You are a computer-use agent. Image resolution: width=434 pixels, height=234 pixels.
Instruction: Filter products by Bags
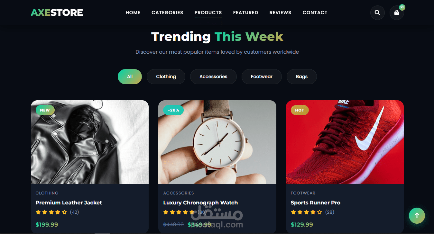302,76
